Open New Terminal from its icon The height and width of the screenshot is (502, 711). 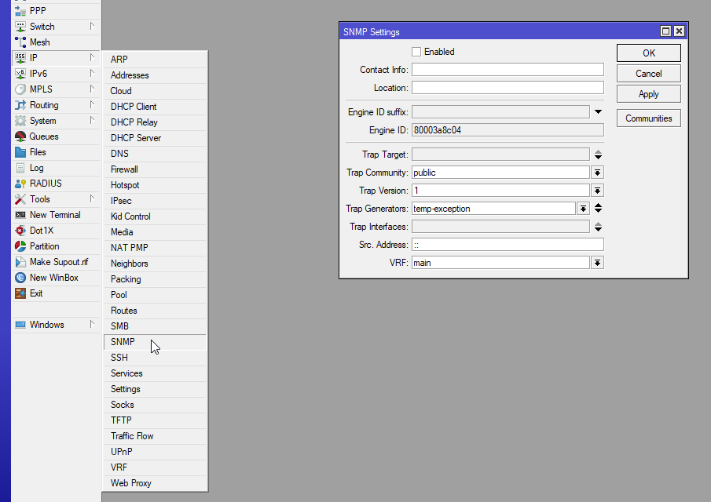point(20,215)
